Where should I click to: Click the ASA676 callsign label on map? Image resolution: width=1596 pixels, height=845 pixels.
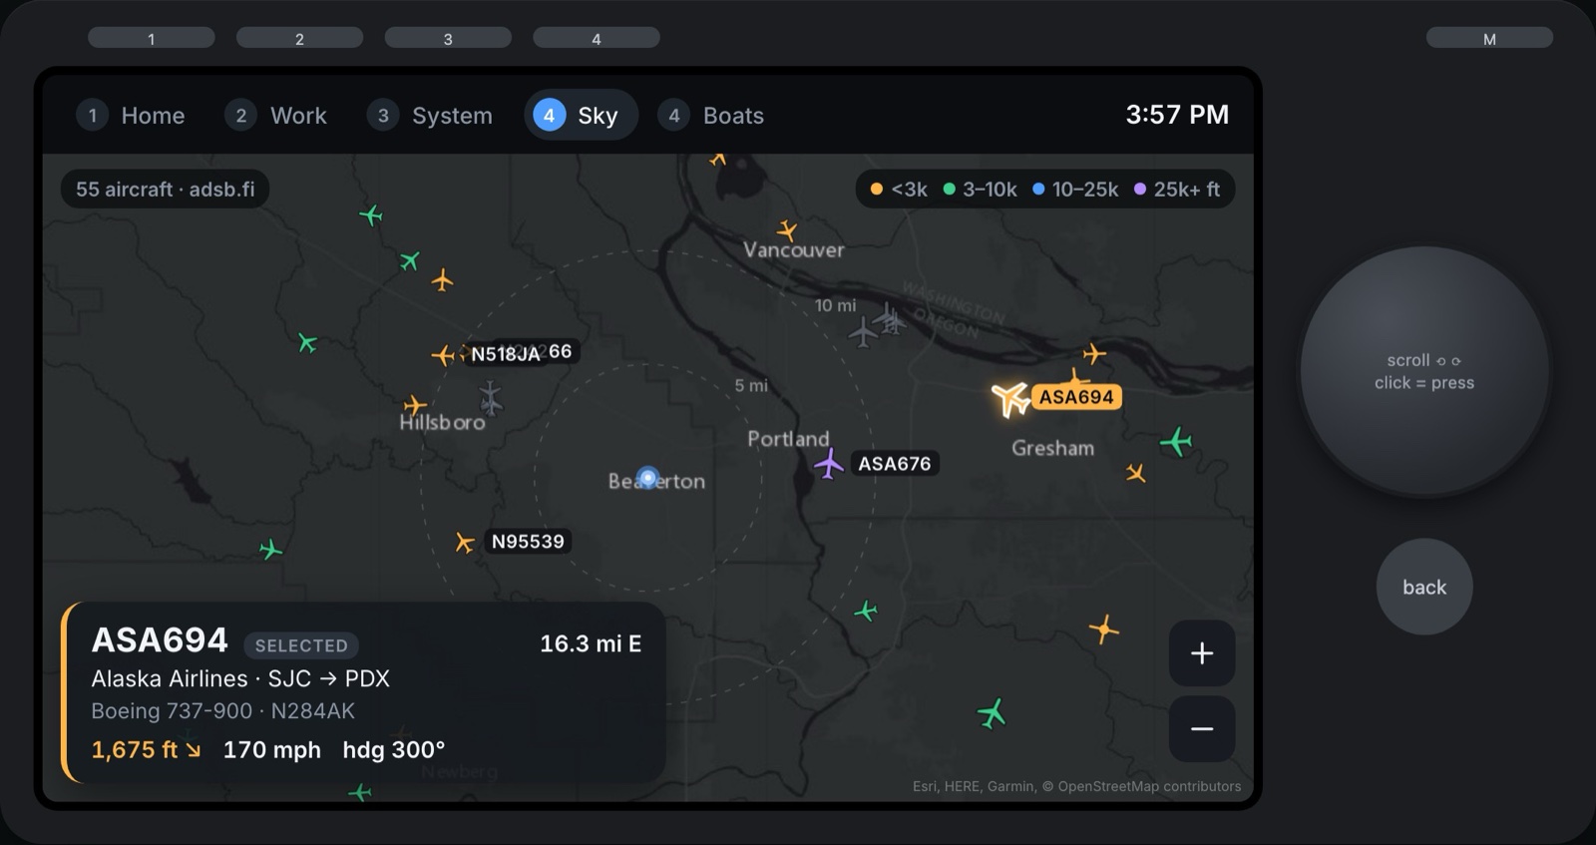[x=895, y=464]
